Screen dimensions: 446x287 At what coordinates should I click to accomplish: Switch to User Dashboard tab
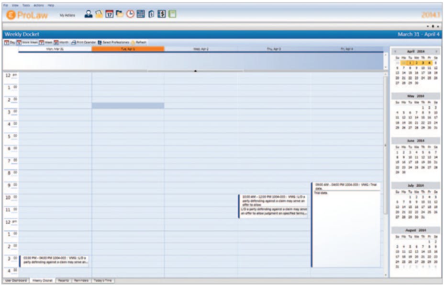point(16,280)
